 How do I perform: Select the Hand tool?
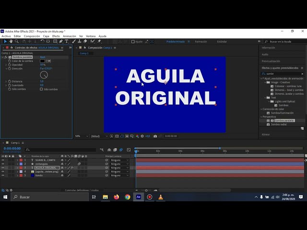pyautogui.click(x=11, y=41)
